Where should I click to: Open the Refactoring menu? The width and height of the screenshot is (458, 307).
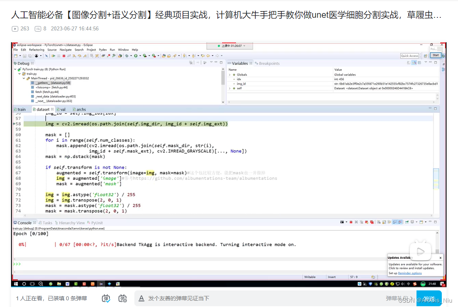[x=36, y=50]
